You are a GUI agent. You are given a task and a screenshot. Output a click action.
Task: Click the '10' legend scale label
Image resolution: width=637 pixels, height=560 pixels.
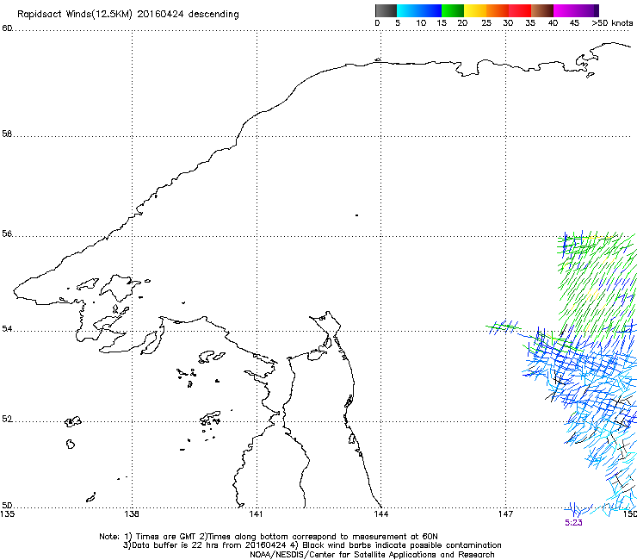[421, 23]
